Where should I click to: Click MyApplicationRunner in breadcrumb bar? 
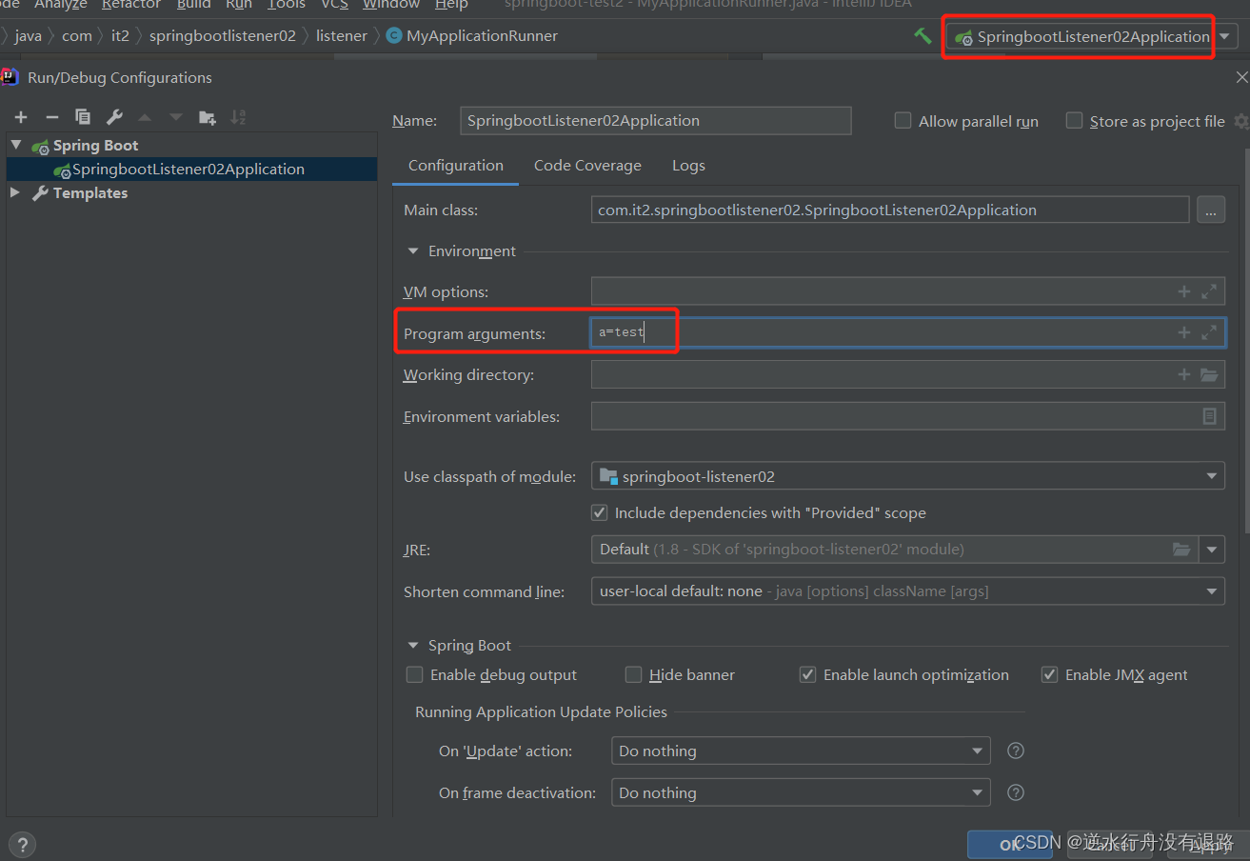point(472,36)
